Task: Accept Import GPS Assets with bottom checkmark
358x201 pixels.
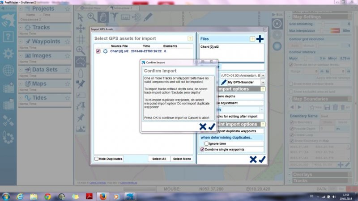Action: (262, 159)
